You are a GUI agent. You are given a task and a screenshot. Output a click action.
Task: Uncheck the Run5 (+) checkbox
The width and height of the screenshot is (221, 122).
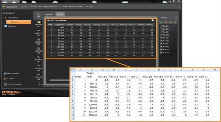161,50
